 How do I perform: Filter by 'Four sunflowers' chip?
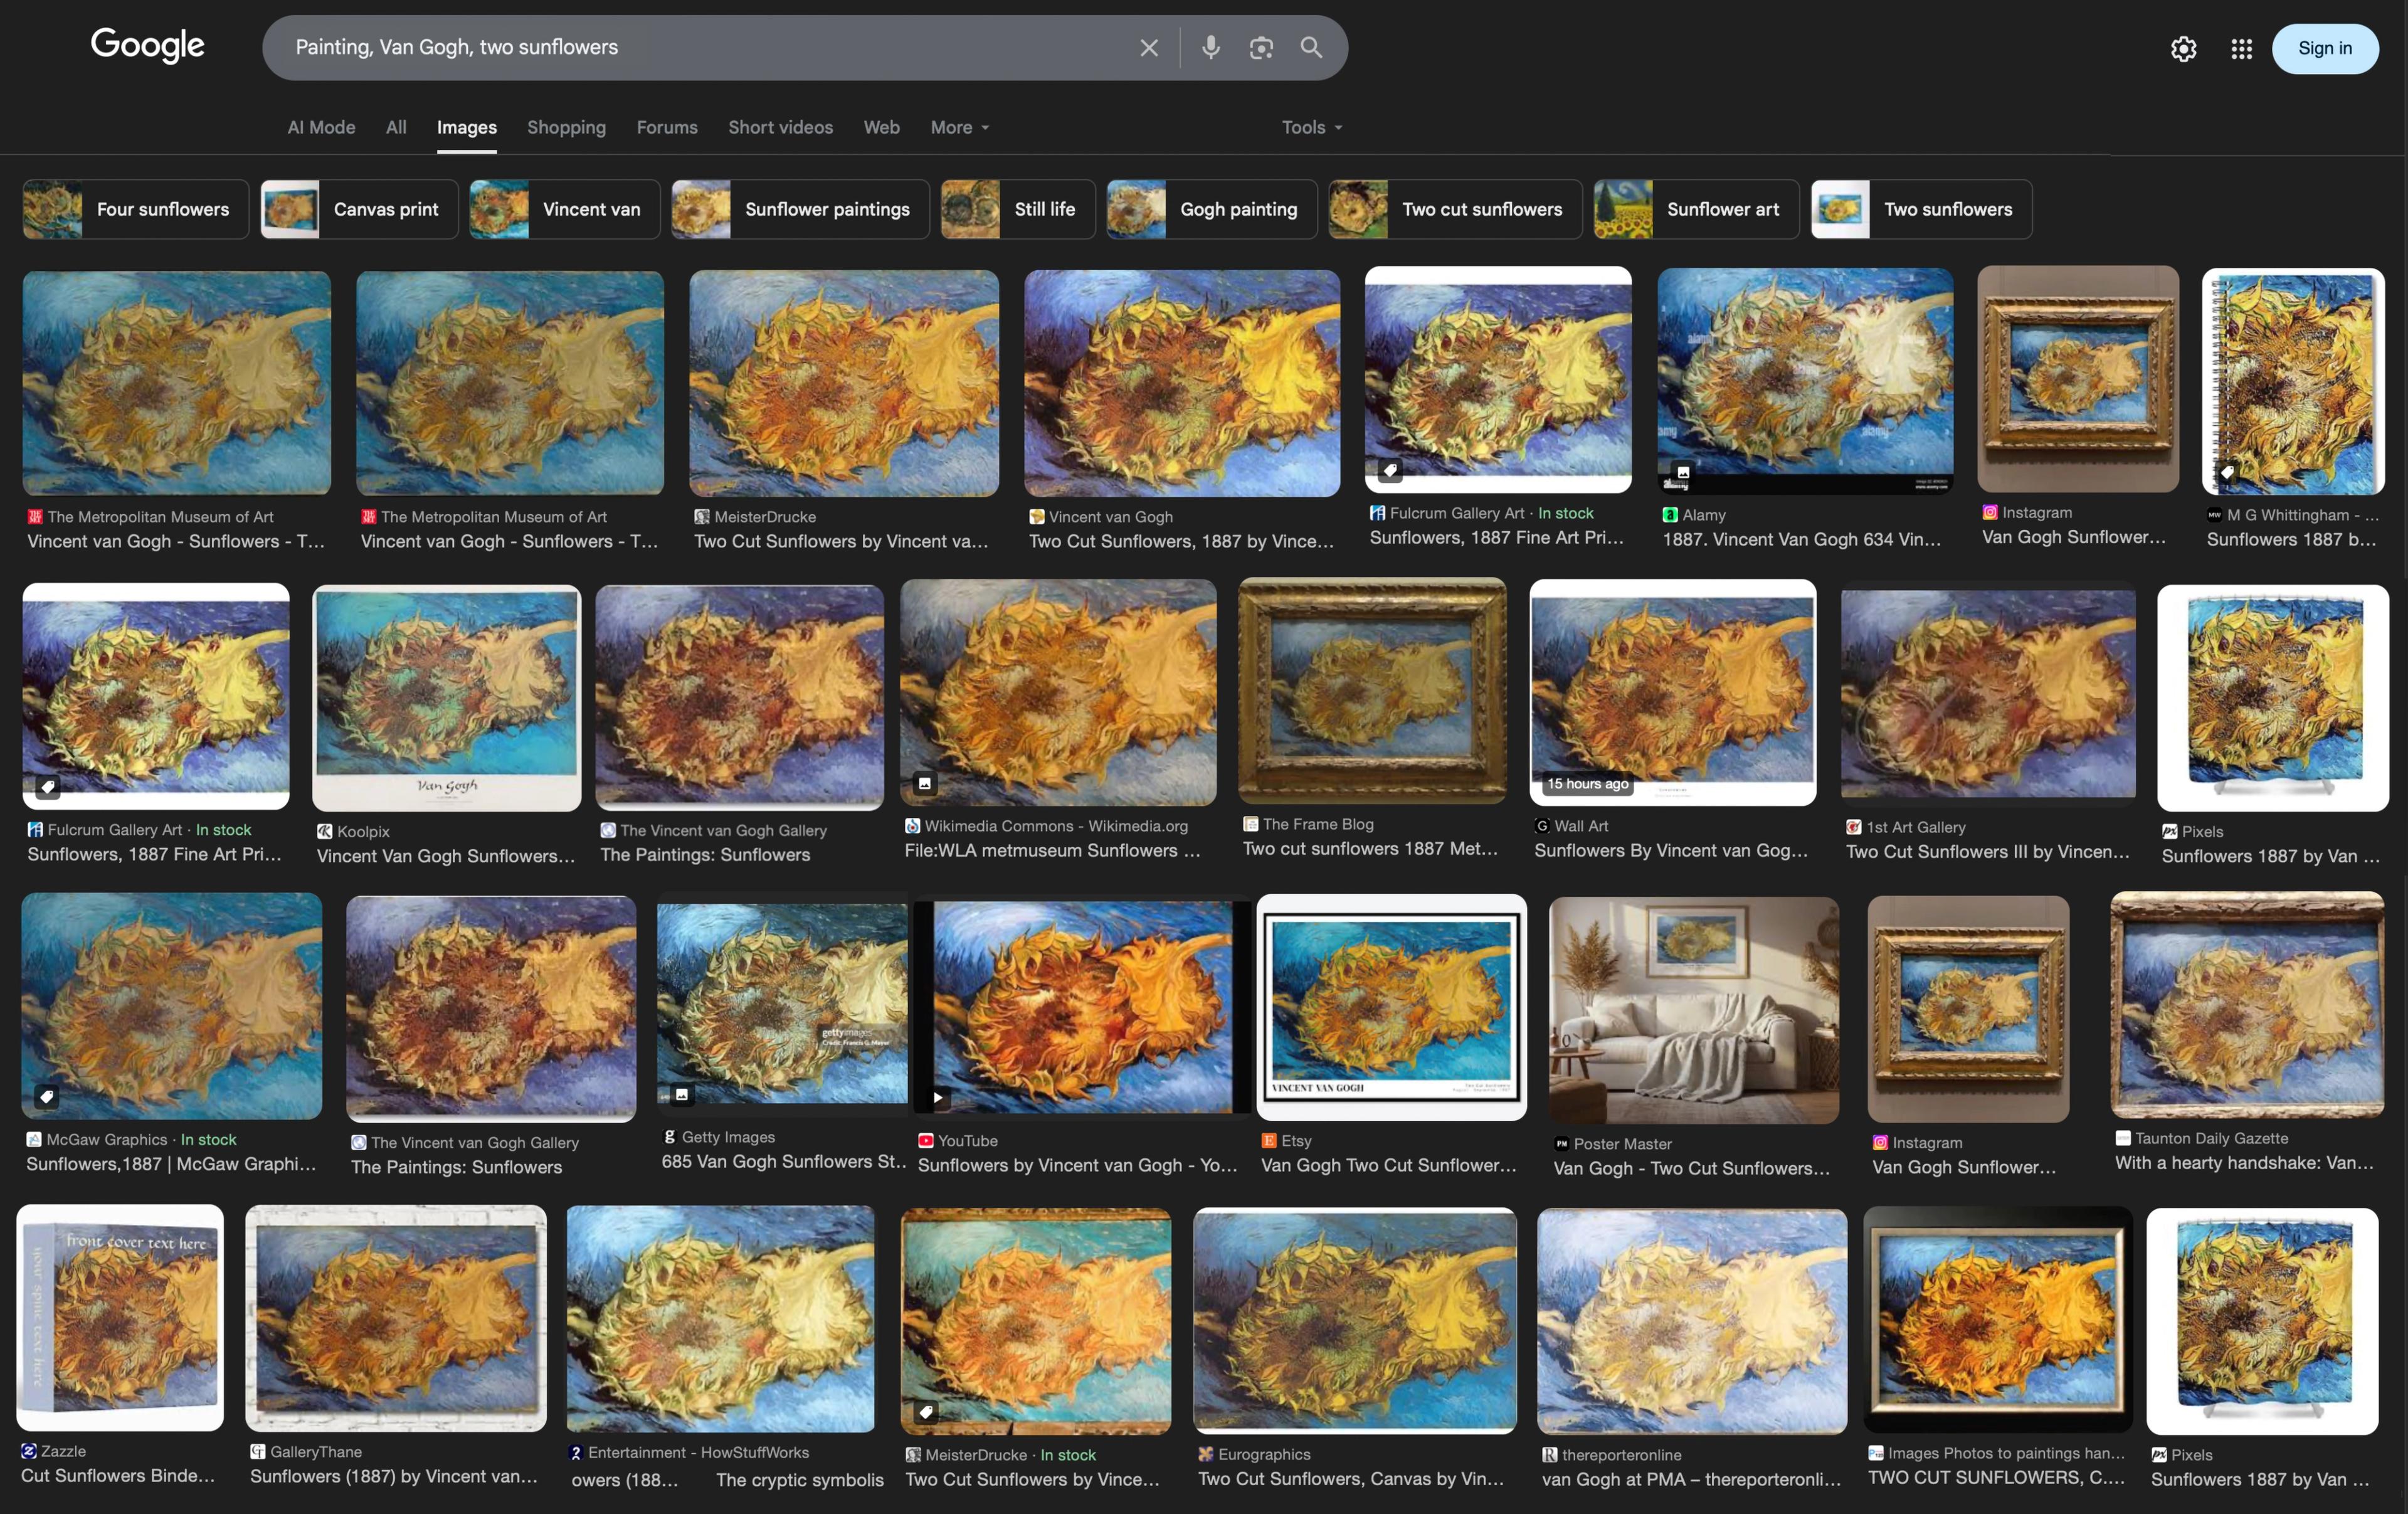pyautogui.click(x=136, y=209)
